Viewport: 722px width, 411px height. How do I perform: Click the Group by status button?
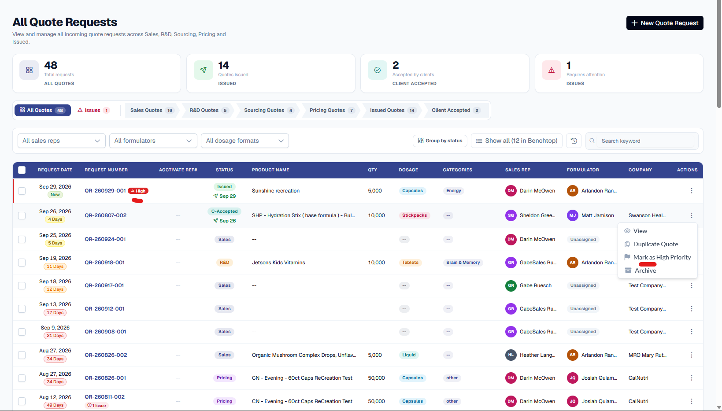tap(440, 141)
